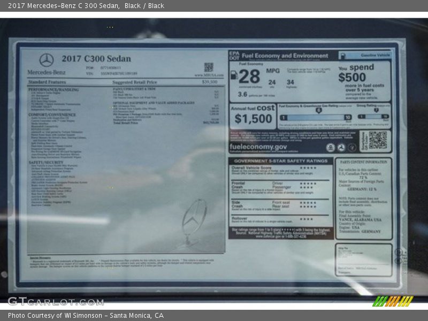Click the Fuel Economy & Greenhouse Gas rating bar
The image size is (428, 321).
point(316,118)
